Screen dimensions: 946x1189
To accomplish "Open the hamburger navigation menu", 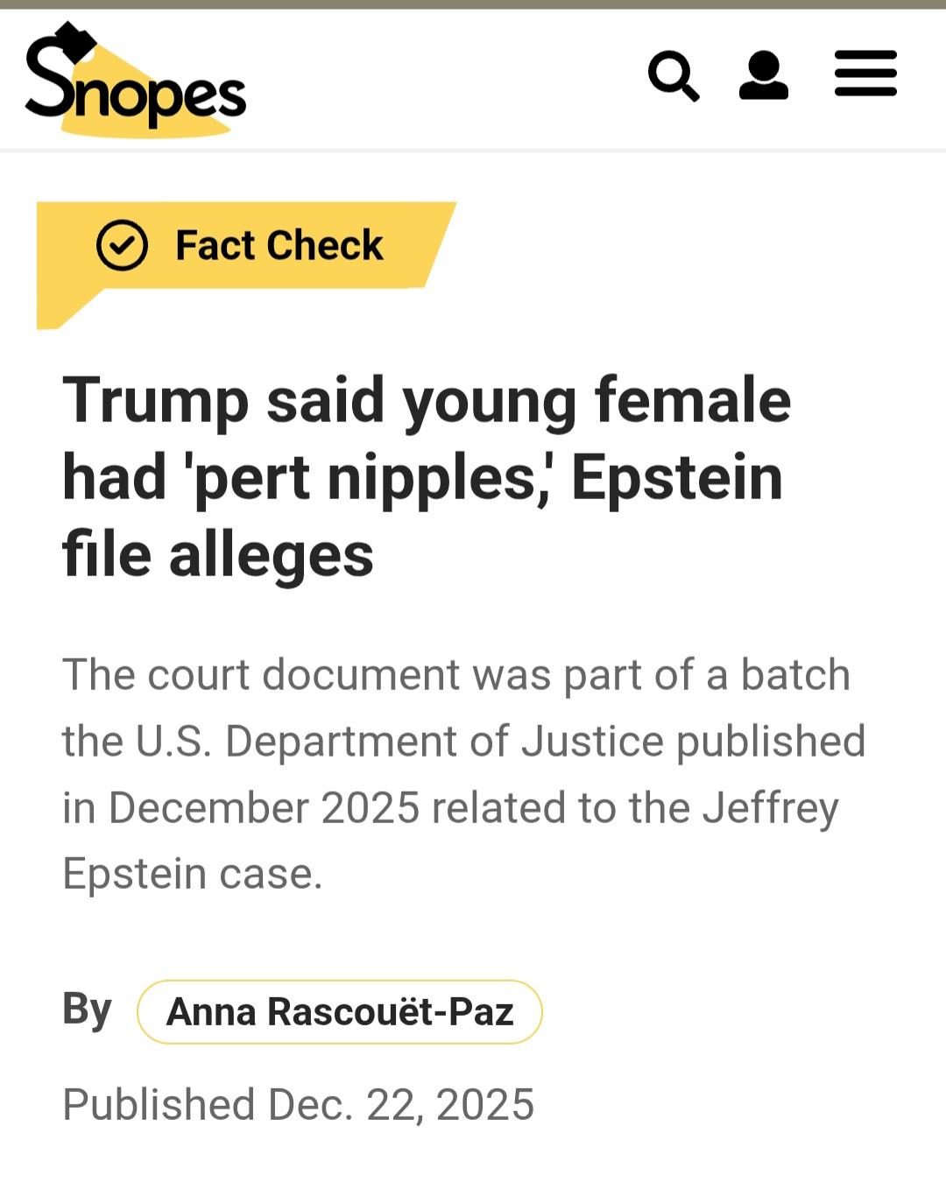I will (x=865, y=74).
